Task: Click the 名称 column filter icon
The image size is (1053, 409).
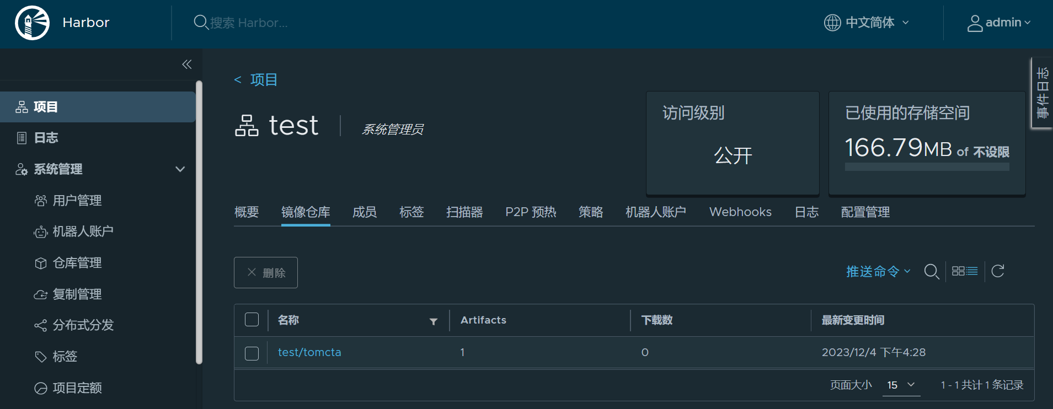Action: click(x=434, y=321)
